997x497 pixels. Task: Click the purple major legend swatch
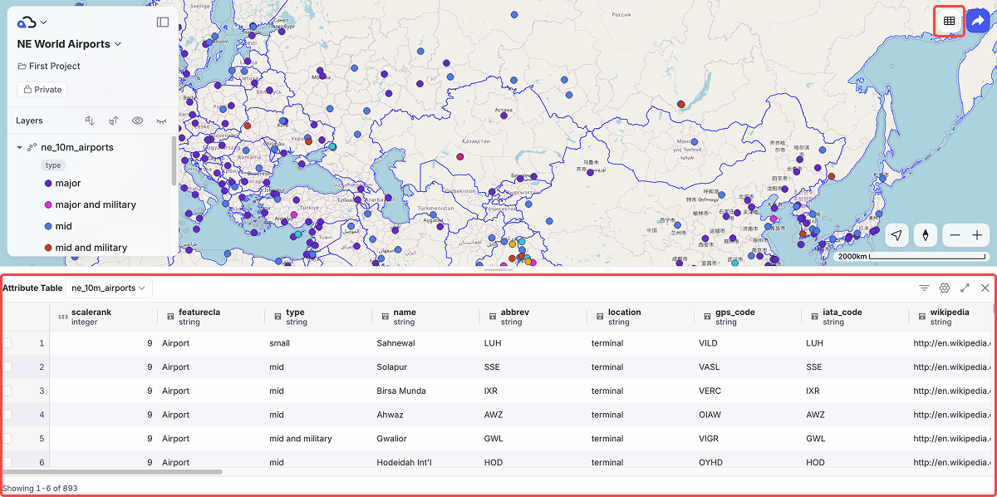[x=48, y=184]
